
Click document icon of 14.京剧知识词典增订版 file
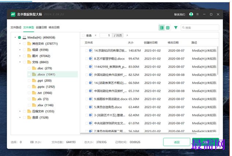click(90, 50)
